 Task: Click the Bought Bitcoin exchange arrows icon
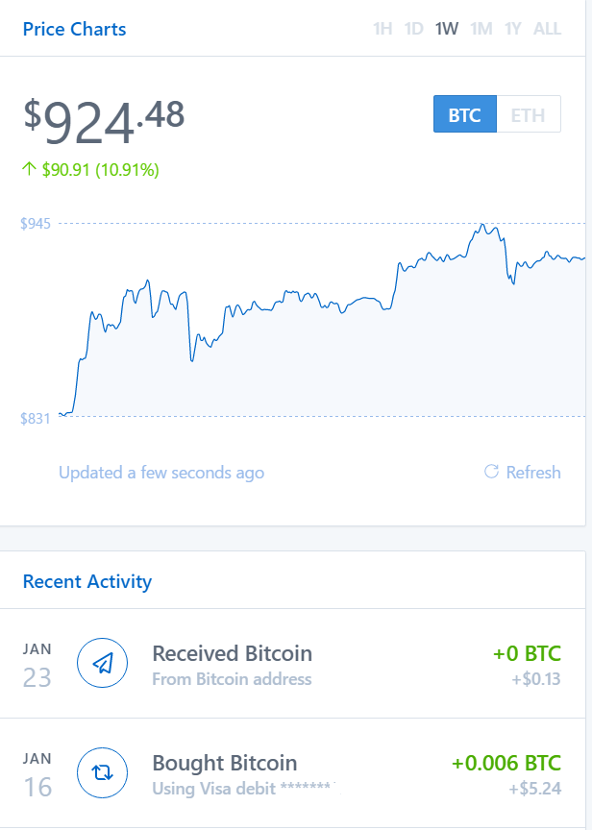pyautogui.click(x=102, y=773)
